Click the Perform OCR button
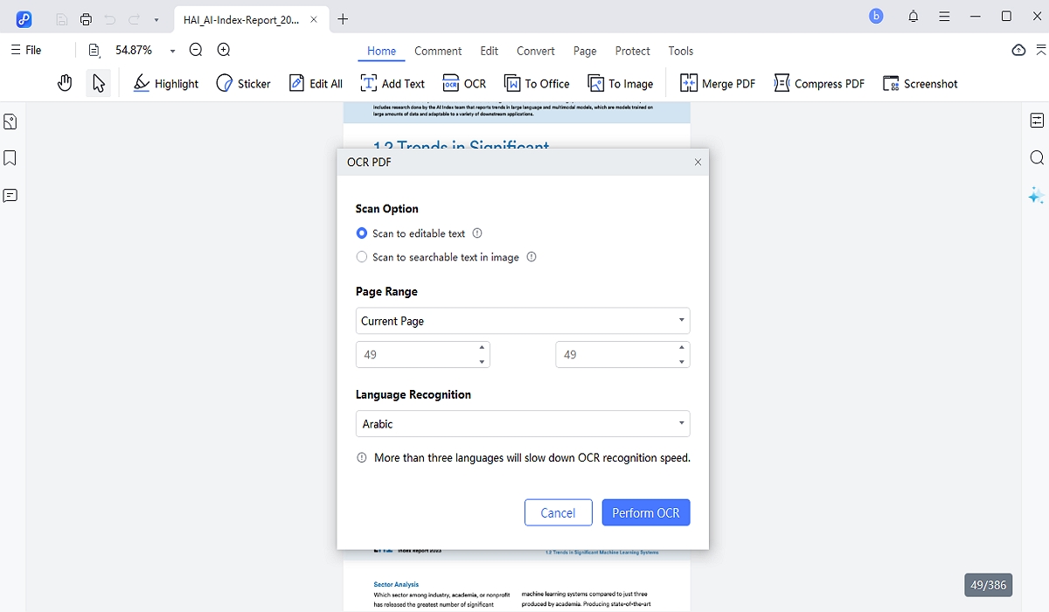Screen dimensions: 1049x612 pyautogui.click(x=646, y=512)
